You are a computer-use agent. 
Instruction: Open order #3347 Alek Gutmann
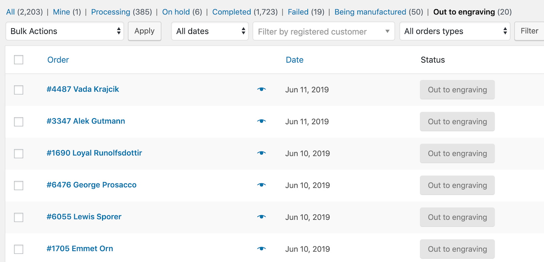(x=86, y=121)
